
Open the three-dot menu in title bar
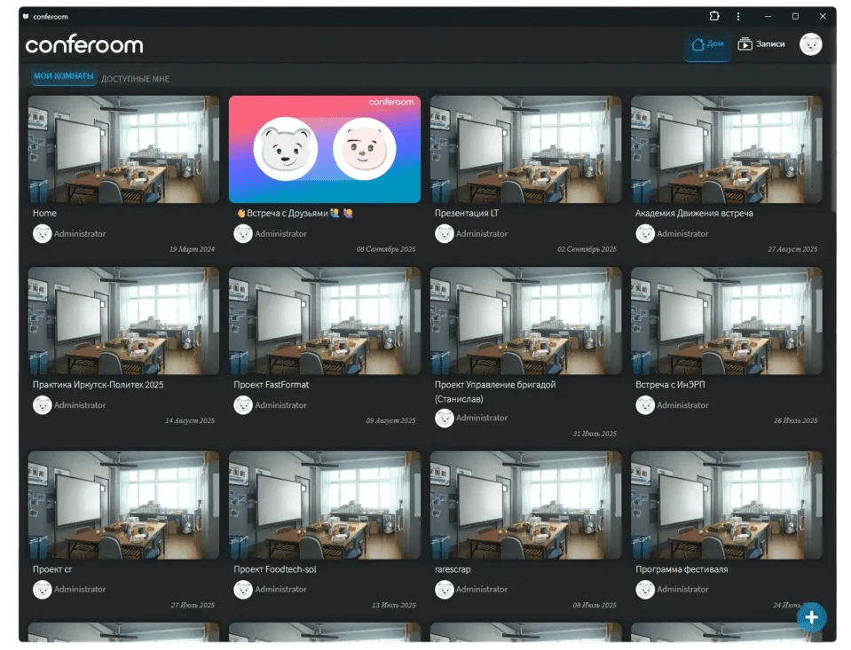point(738,16)
